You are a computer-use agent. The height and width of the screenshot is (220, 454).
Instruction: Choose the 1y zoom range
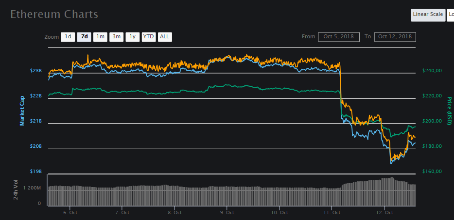tap(133, 37)
